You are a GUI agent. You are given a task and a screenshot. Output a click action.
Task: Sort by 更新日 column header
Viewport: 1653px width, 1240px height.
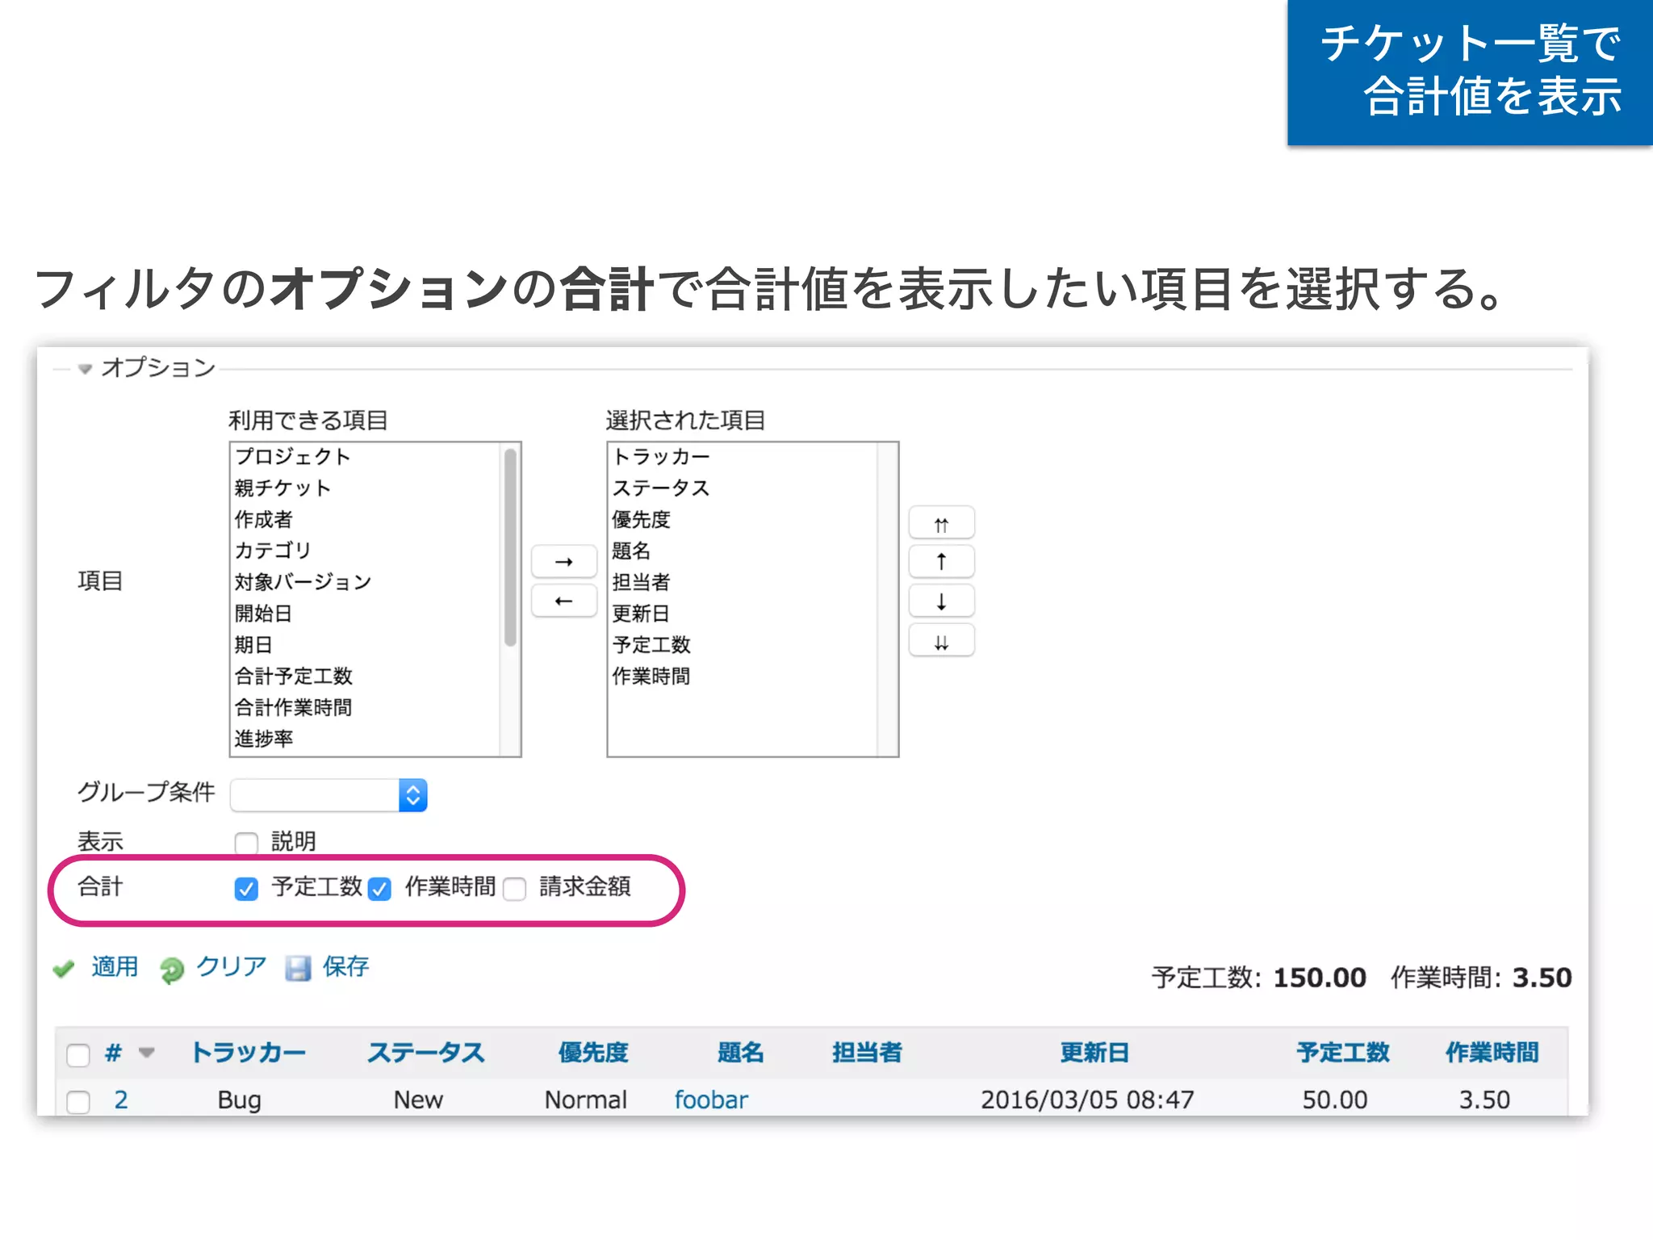click(1094, 1052)
